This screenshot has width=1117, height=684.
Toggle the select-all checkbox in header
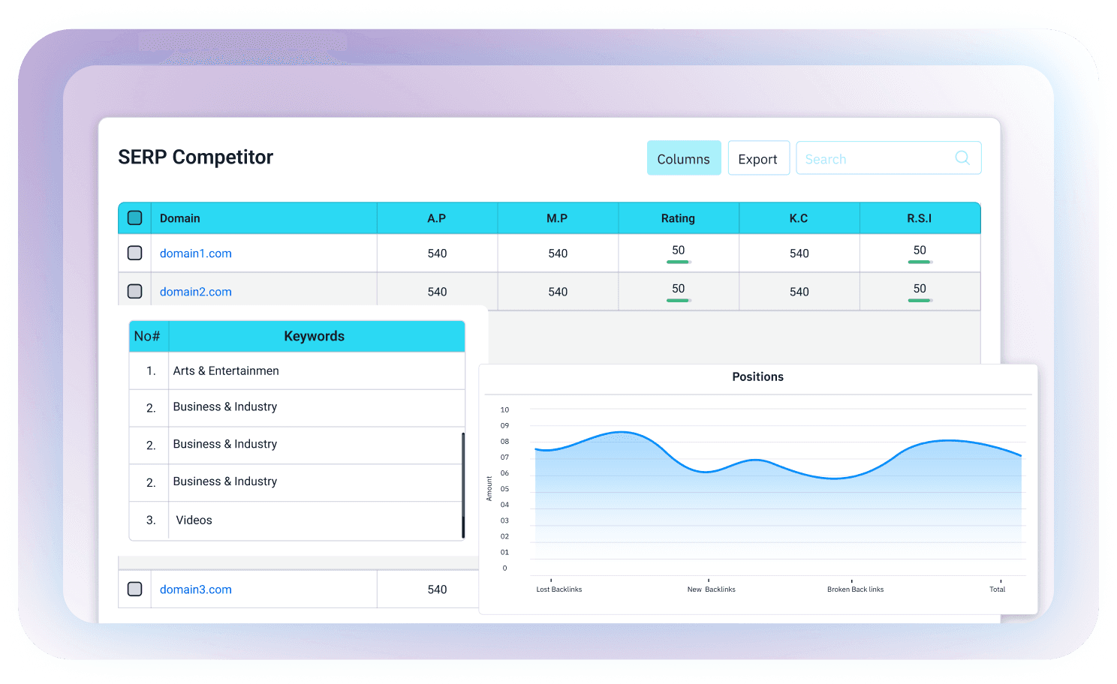[135, 218]
